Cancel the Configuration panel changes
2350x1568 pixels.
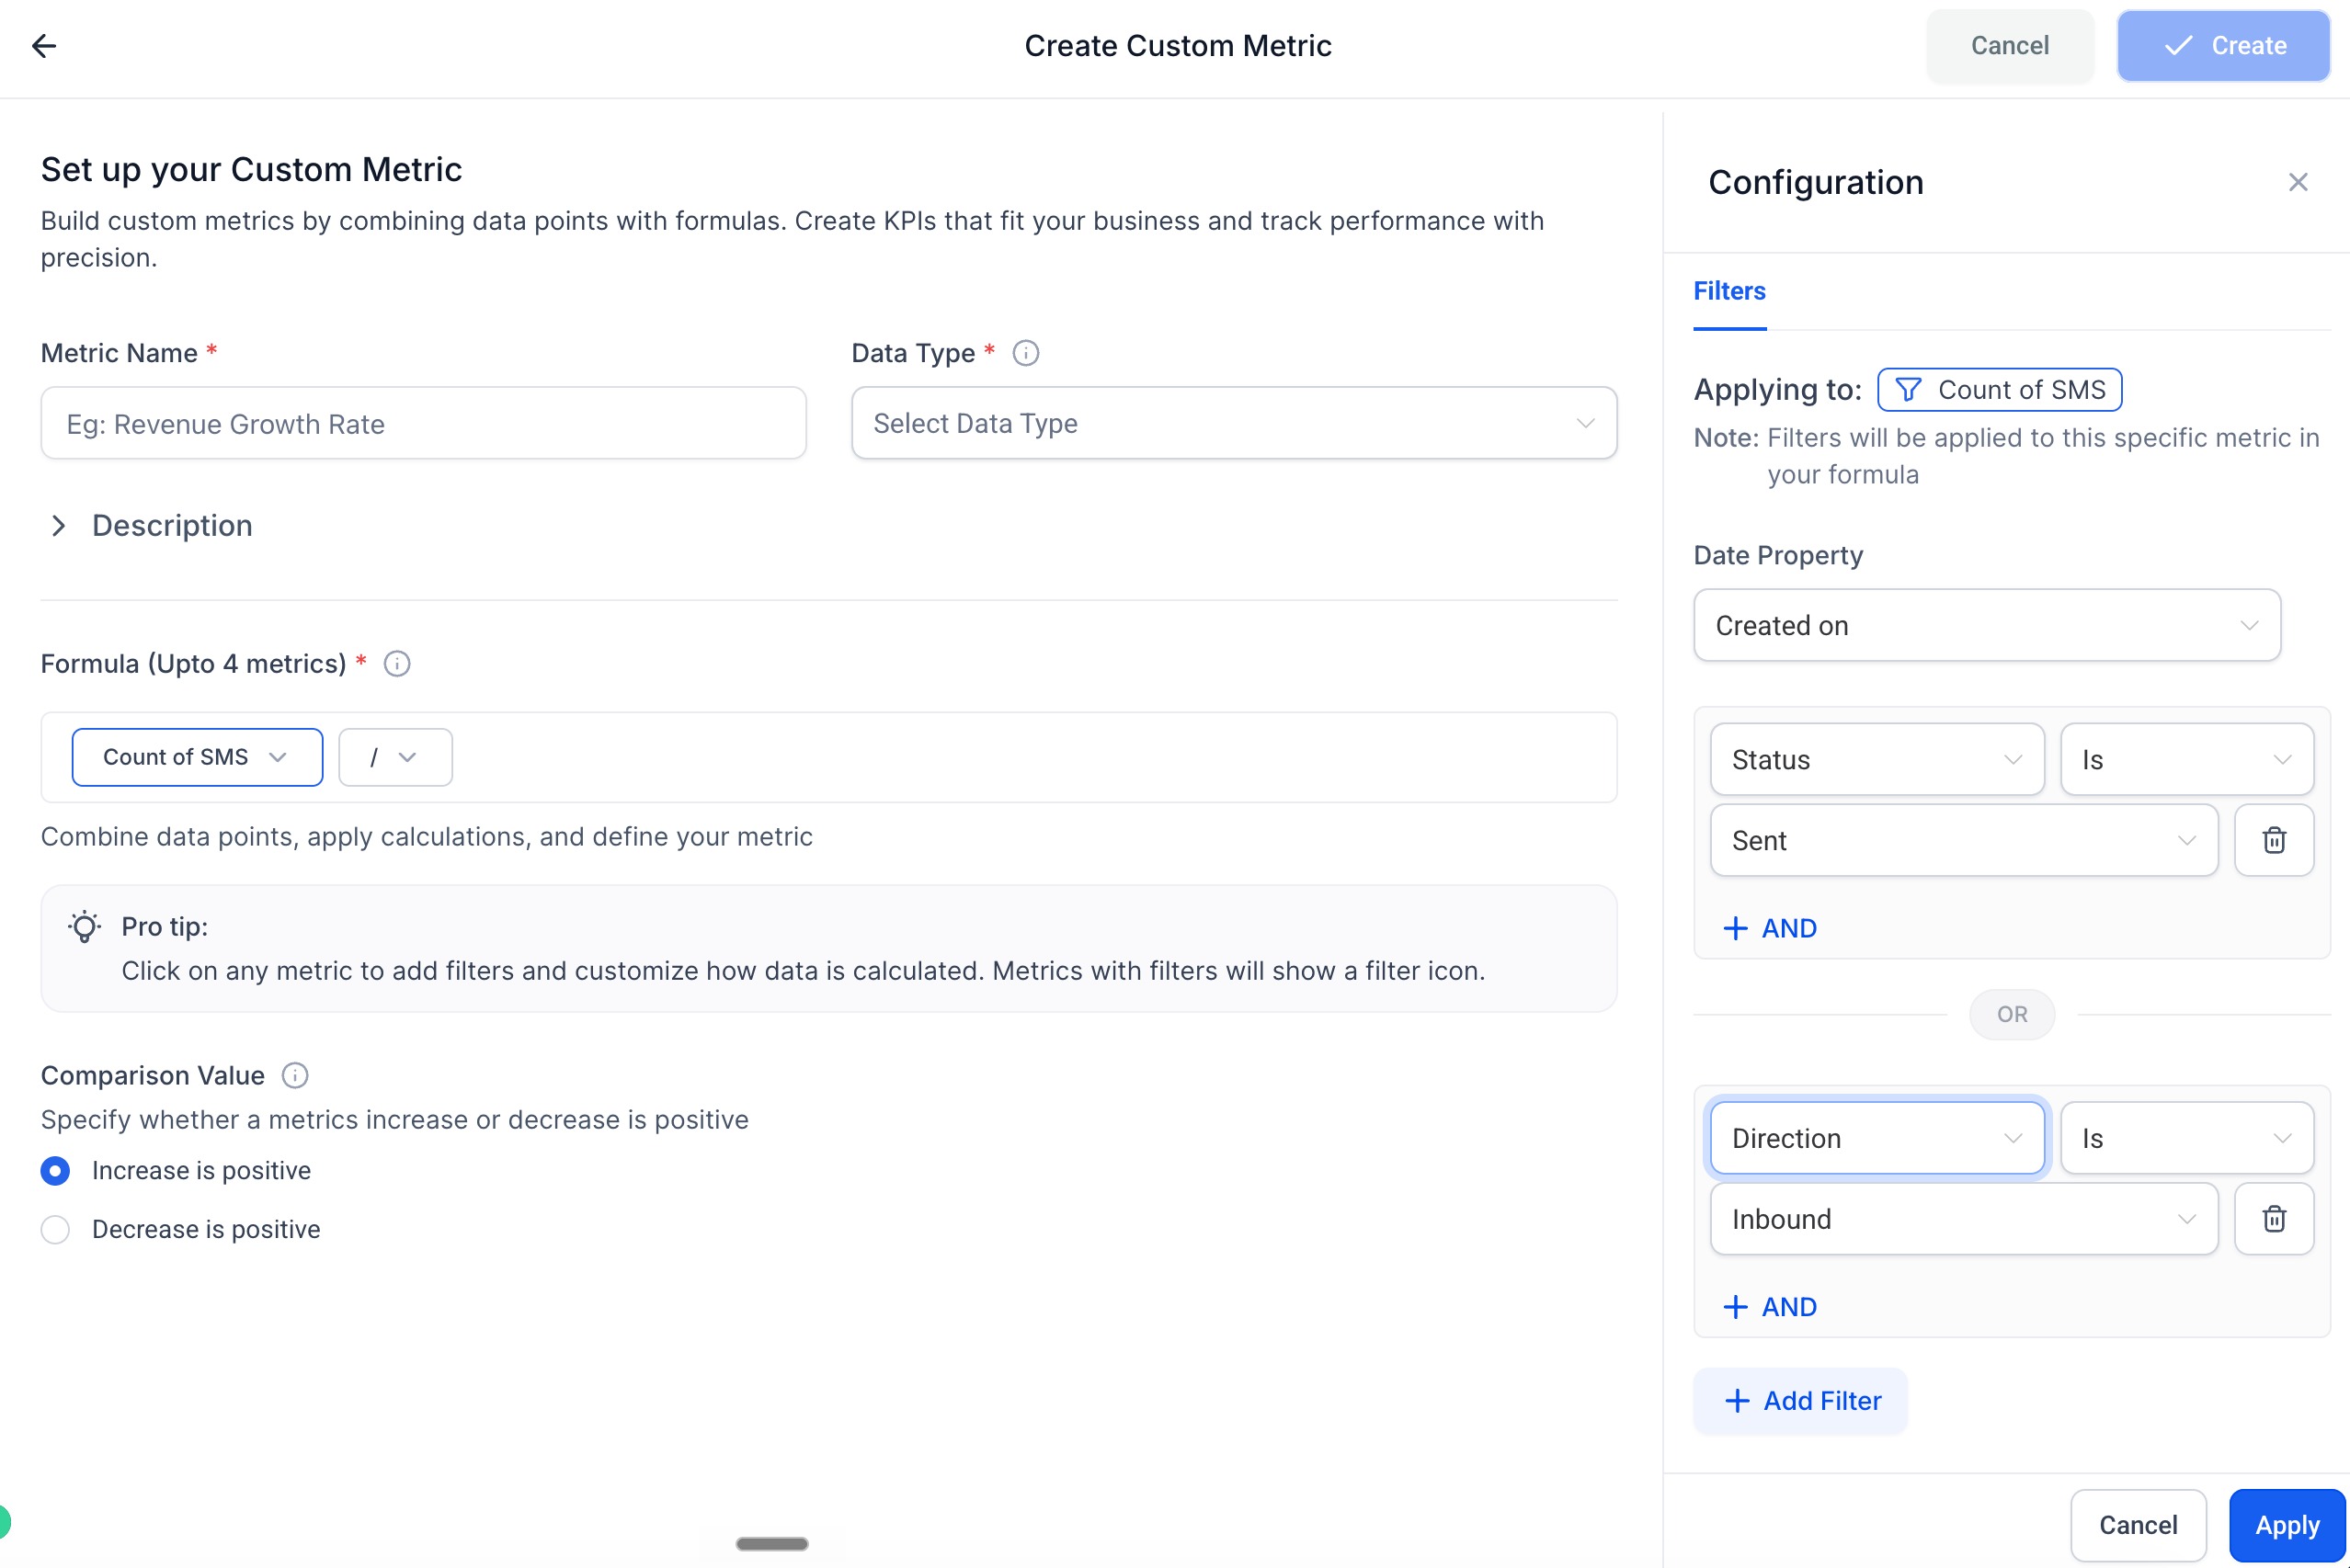tap(2138, 1526)
